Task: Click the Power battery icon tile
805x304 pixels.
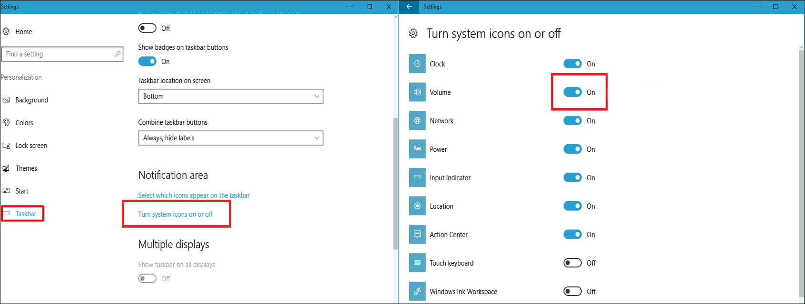Action: tap(417, 149)
